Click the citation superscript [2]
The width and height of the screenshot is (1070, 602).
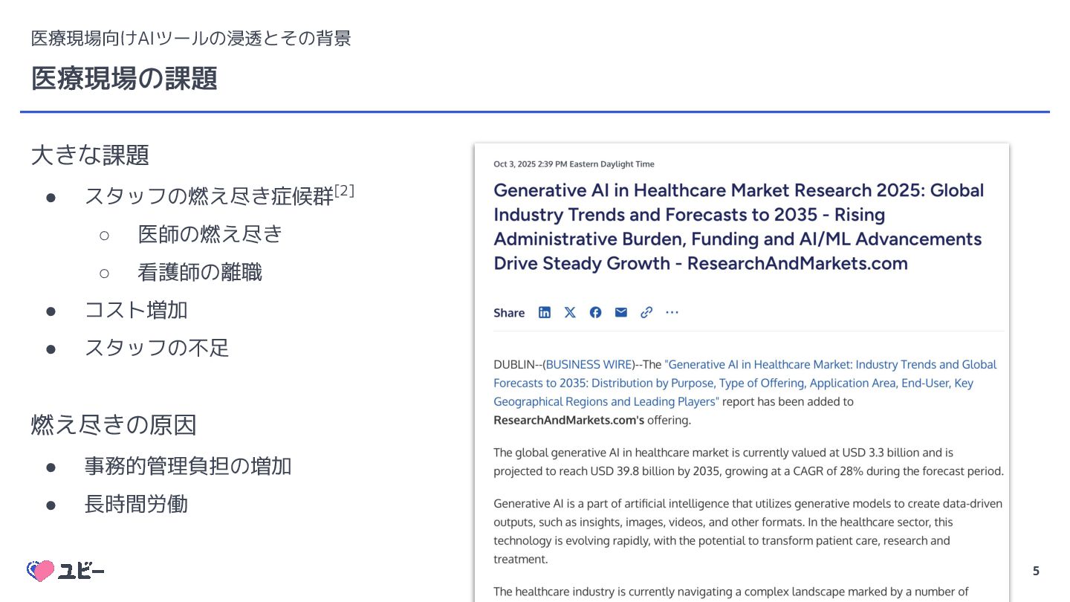[344, 191]
